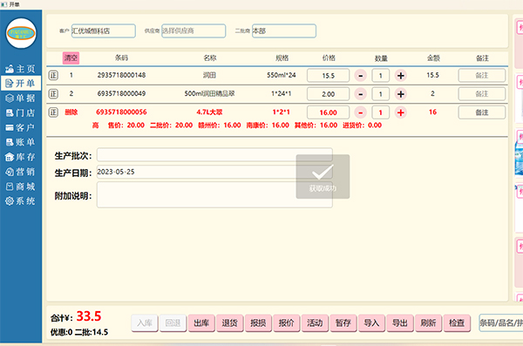Viewport: 523px width, 346px height.
Task: Click the 条码/品名 search field
Action: [501, 323]
